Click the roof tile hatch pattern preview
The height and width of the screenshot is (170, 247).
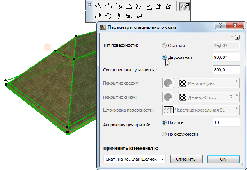(x=169, y=110)
